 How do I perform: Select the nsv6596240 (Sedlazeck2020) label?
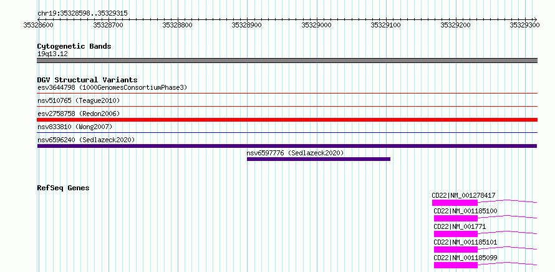click(86, 140)
